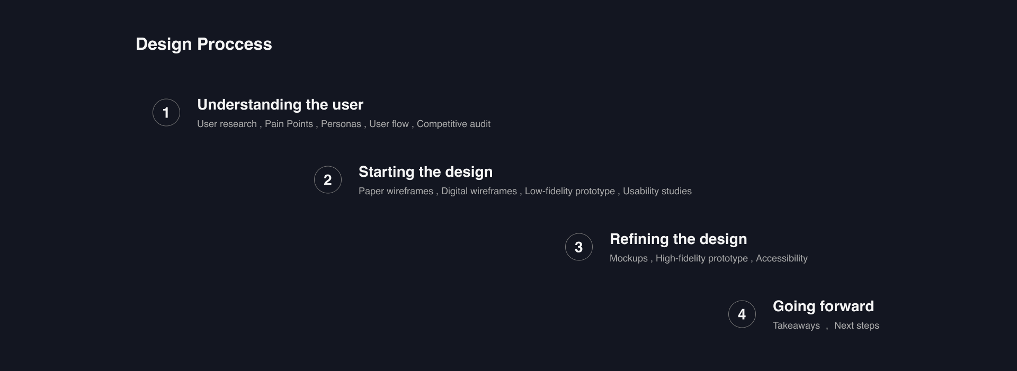This screenshot has width=1017, height=371.
Task: Select Low-fidelity prototype label
Action: point(570,191)
